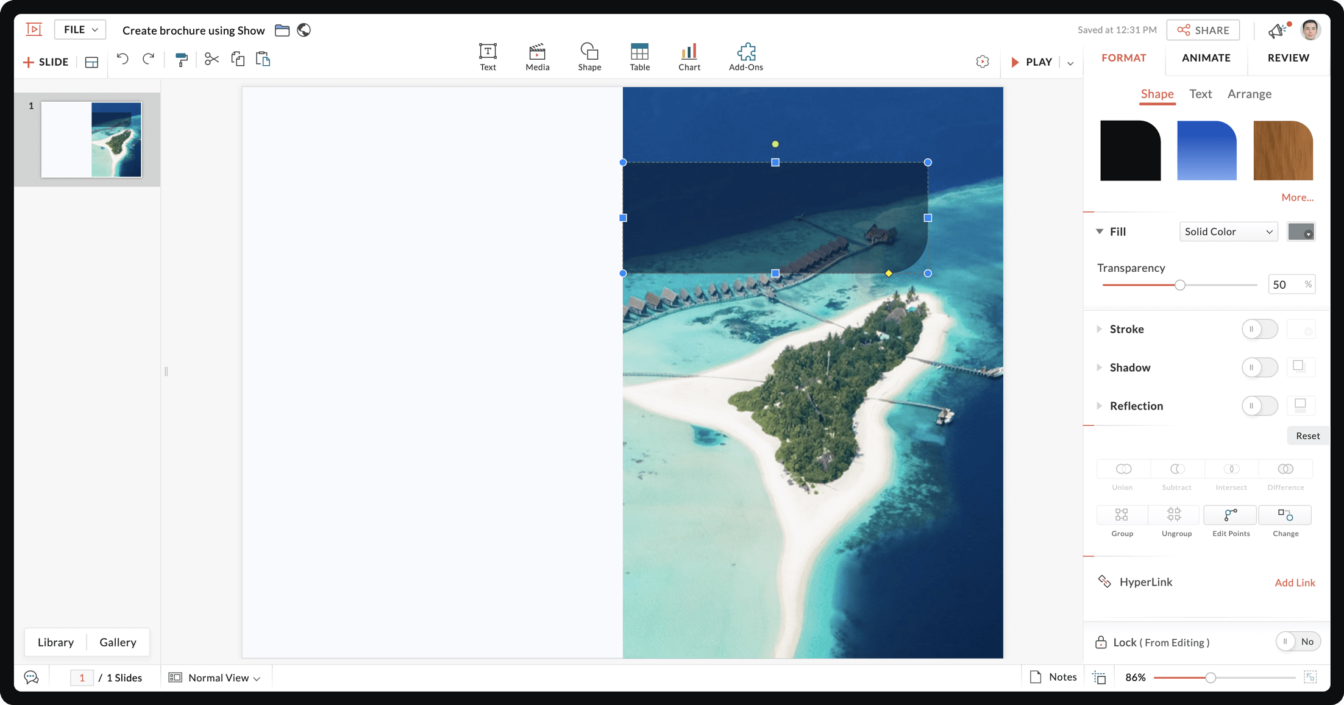Insert a Chart from toolbar
The height and width of the screenshot is (705, 1344).
(x=689, y=57)
